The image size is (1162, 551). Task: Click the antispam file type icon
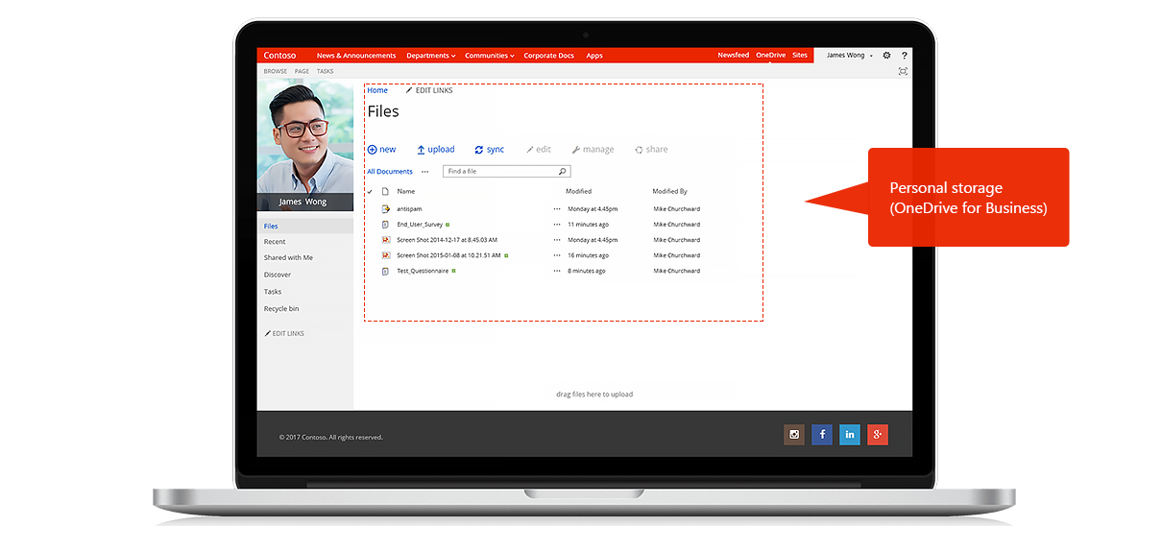385,208
